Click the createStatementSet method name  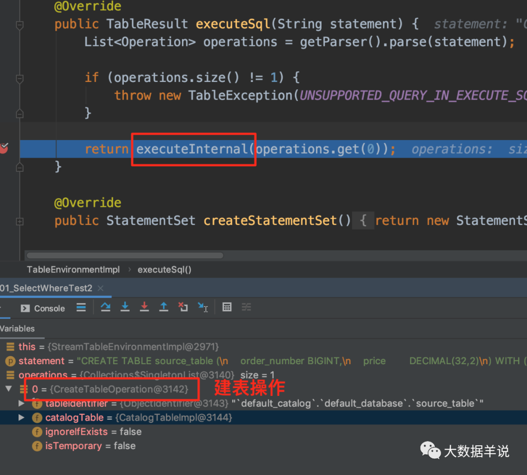coord(269,221)
